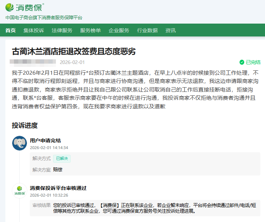Click the green 已完结 checkmark icon

pos(242,62)
